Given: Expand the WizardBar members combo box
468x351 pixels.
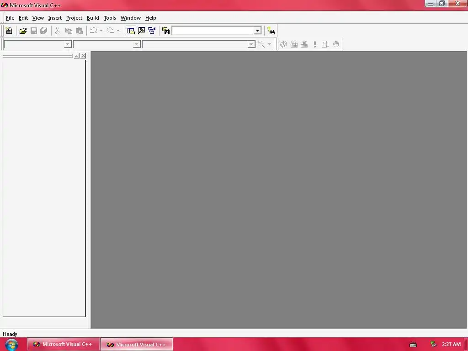Looking at the screenshot, I should click(251, 44).
